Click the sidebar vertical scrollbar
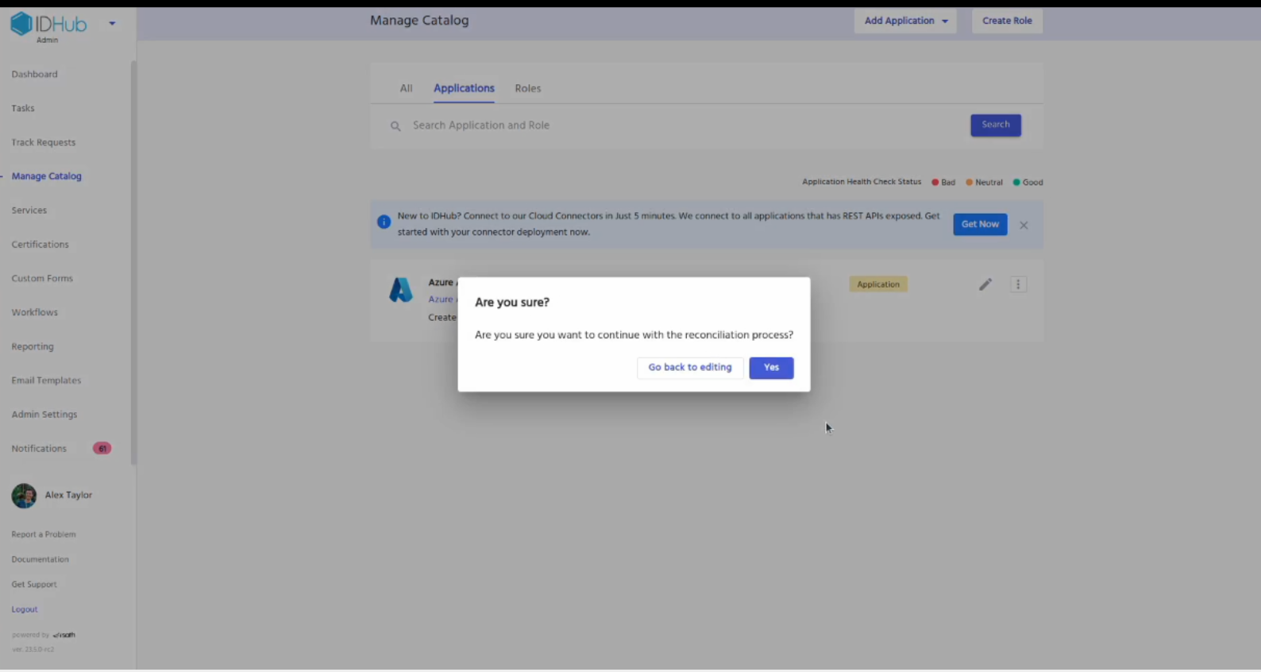The width and height of the screenshot is (1261, 672). [133, 262]
